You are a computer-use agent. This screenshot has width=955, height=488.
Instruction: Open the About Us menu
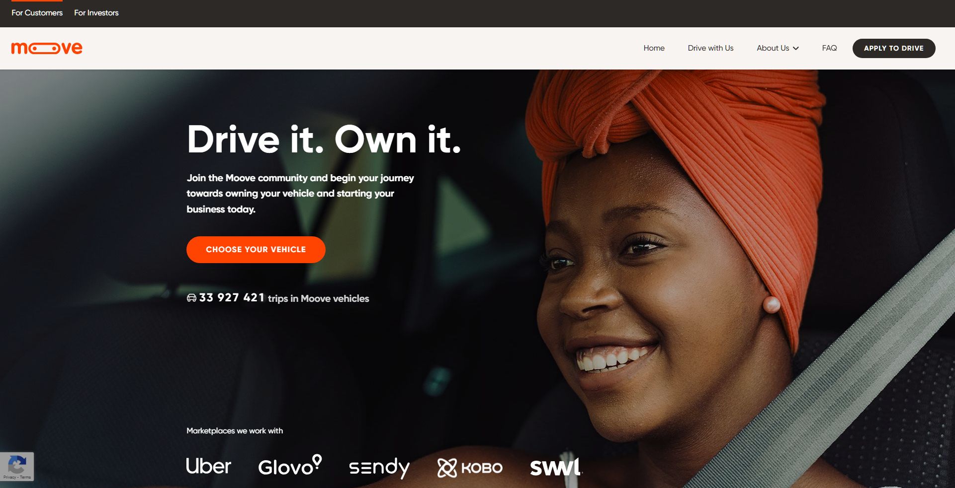pos(778,48)
